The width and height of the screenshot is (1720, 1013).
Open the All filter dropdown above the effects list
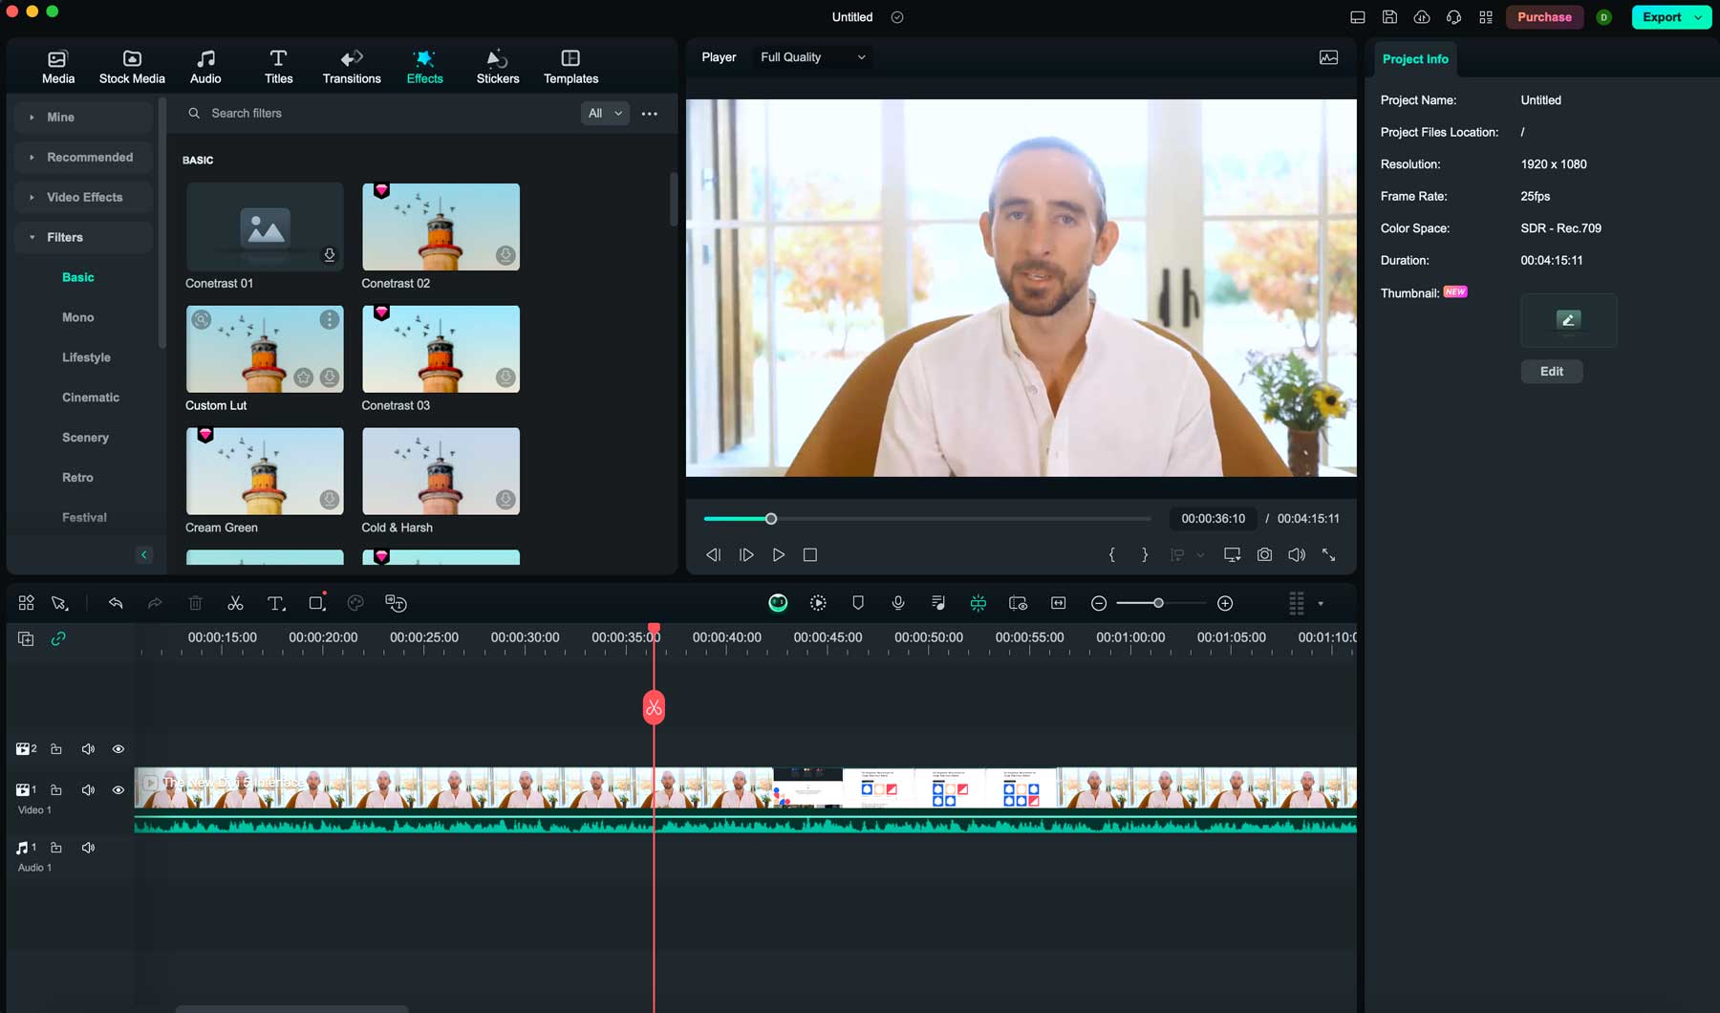605,113
